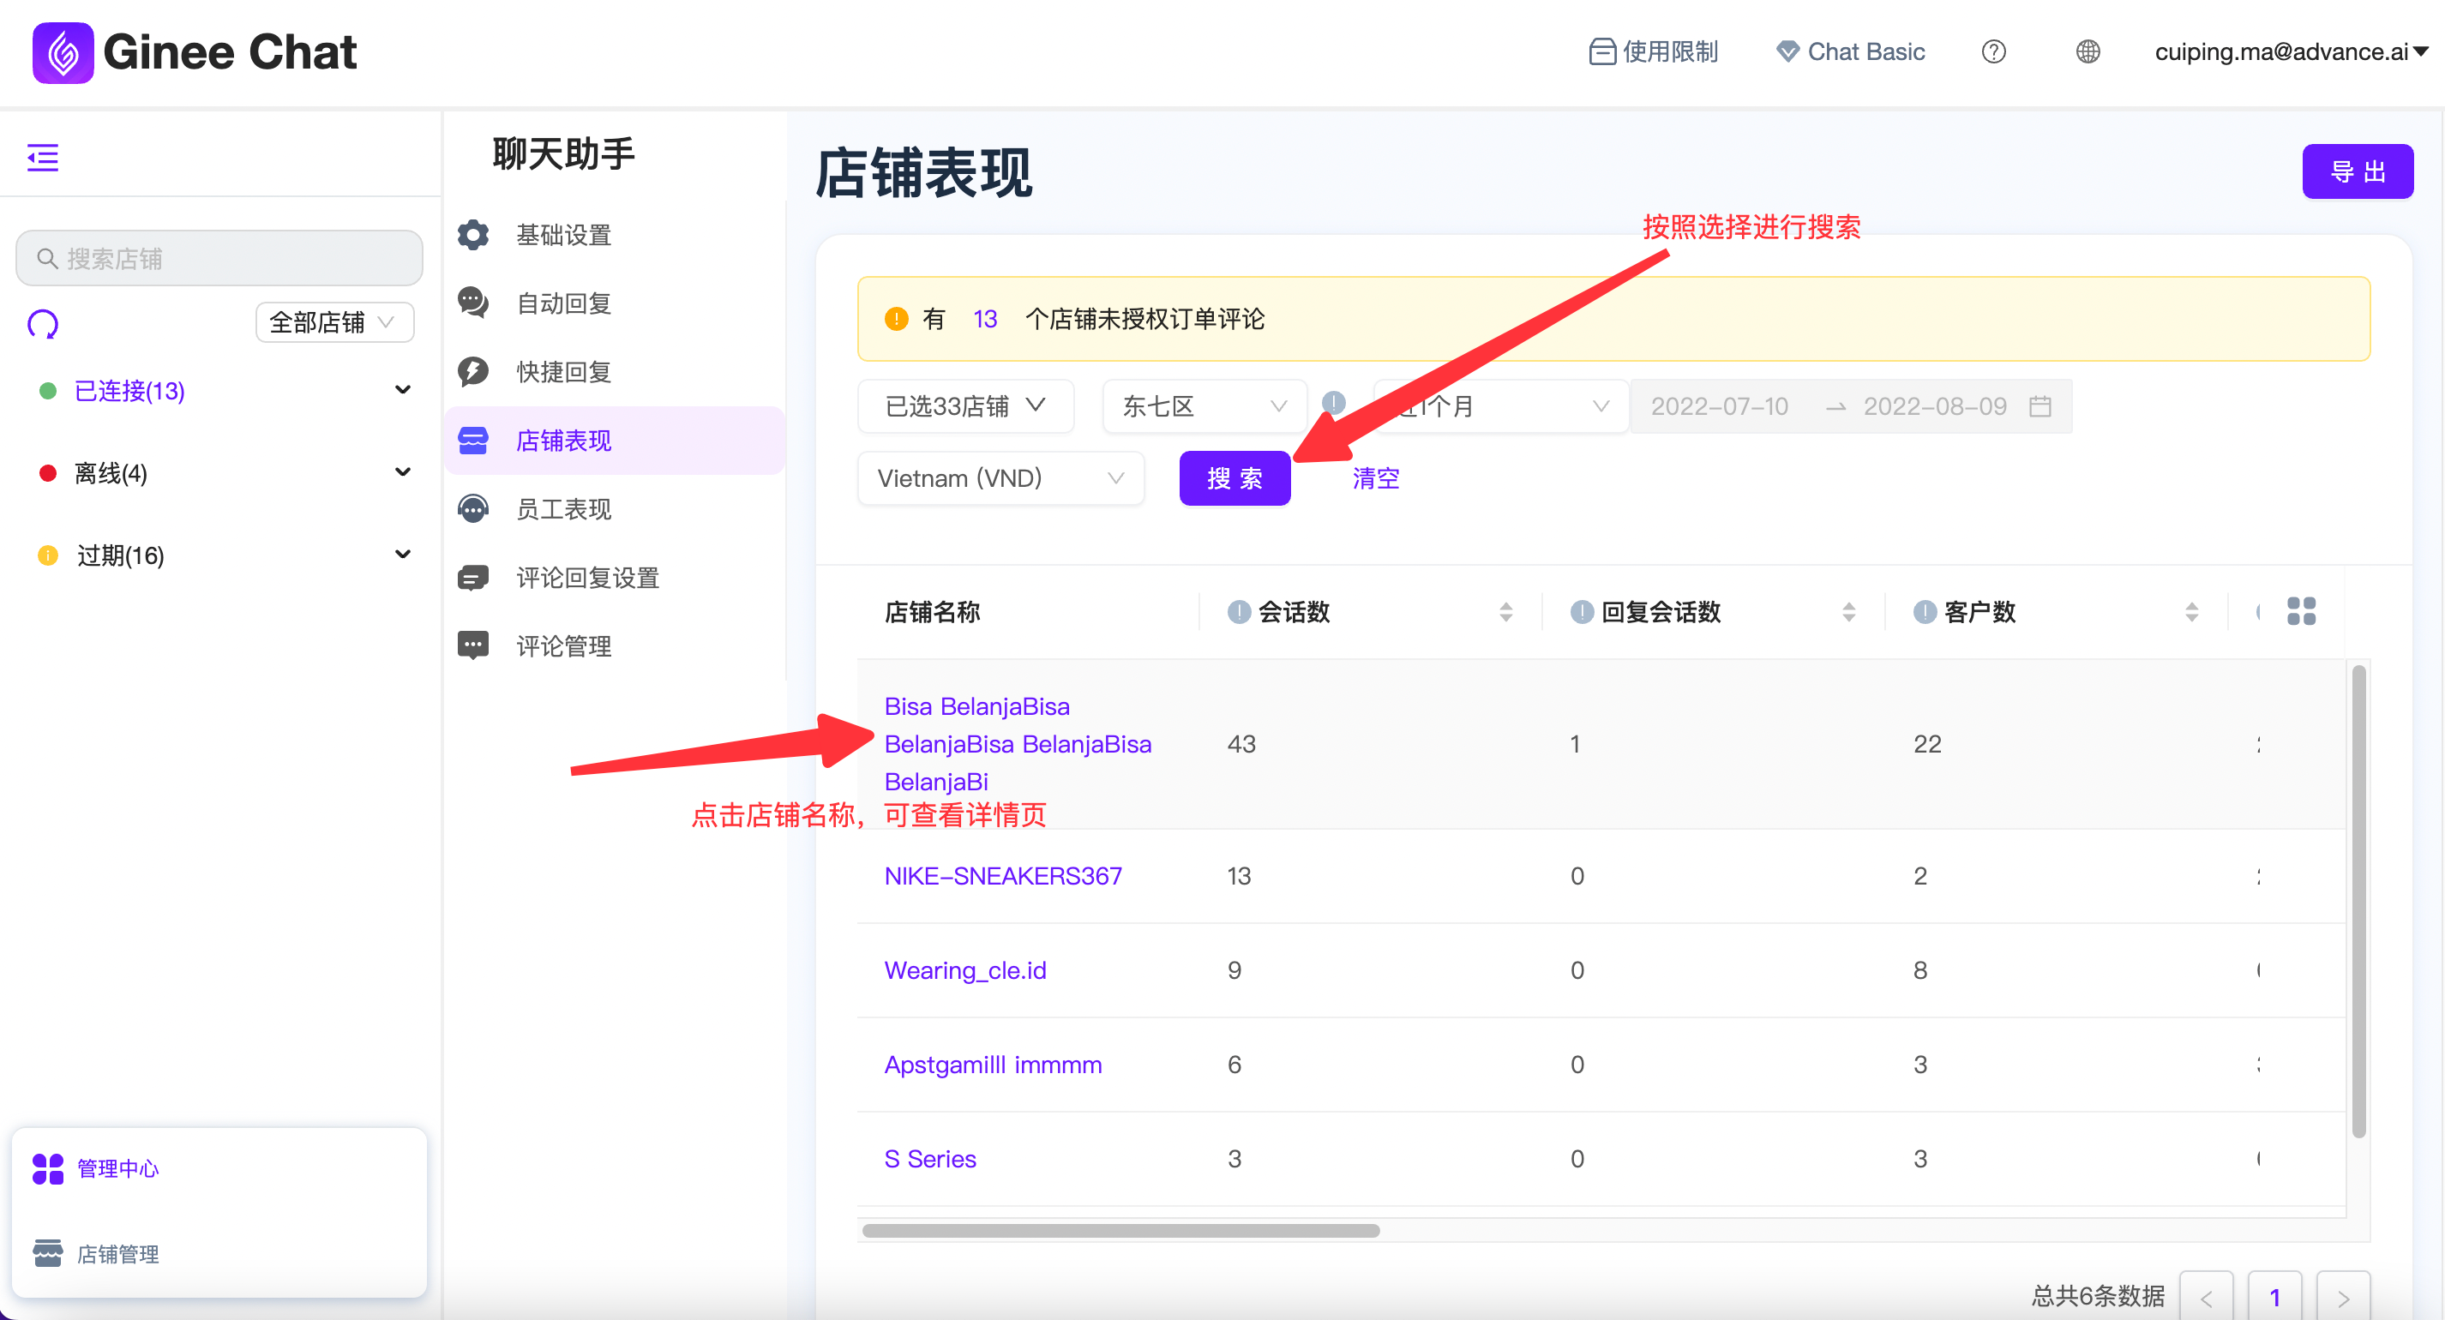
Task: Click the info icon beside the timezone dropdown
Action: pyautogui.click(x=1334, y=402)
